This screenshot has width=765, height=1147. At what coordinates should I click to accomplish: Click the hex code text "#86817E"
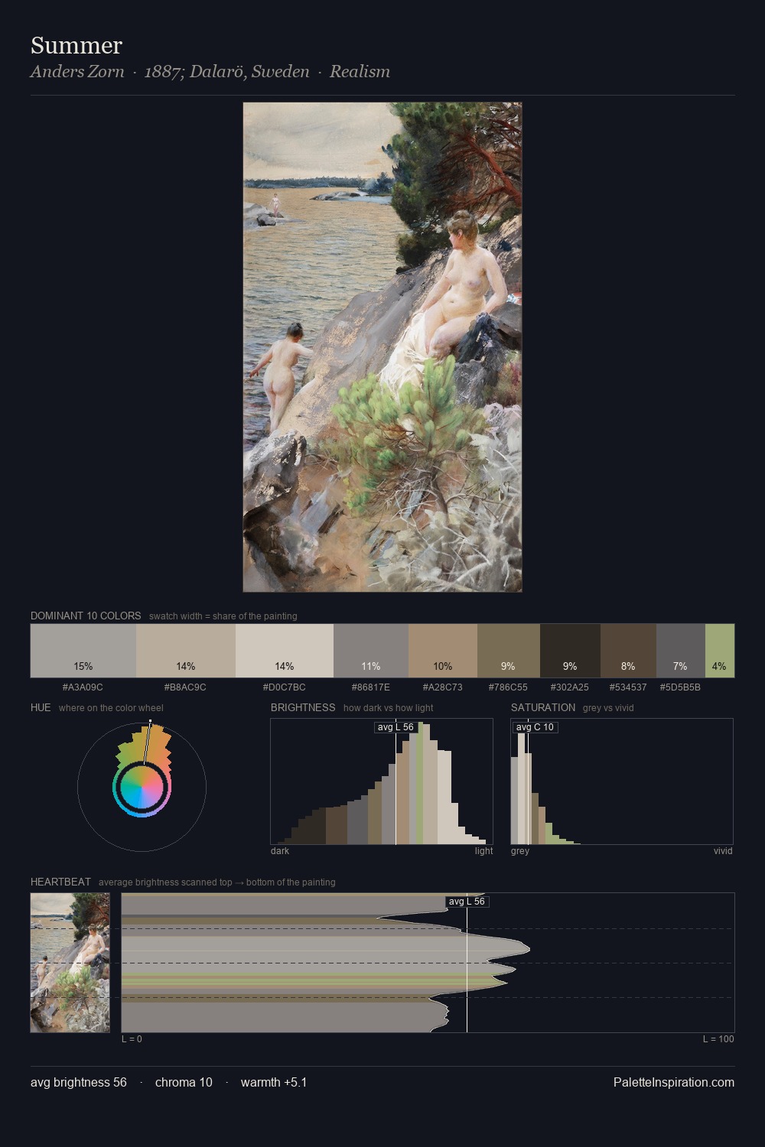[x=371, y=687]
